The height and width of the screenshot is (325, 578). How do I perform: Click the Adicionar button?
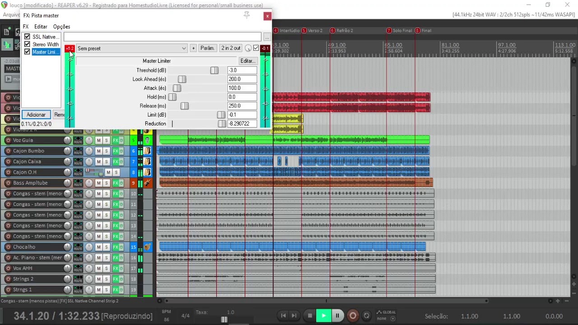click(x=36, y=115)
